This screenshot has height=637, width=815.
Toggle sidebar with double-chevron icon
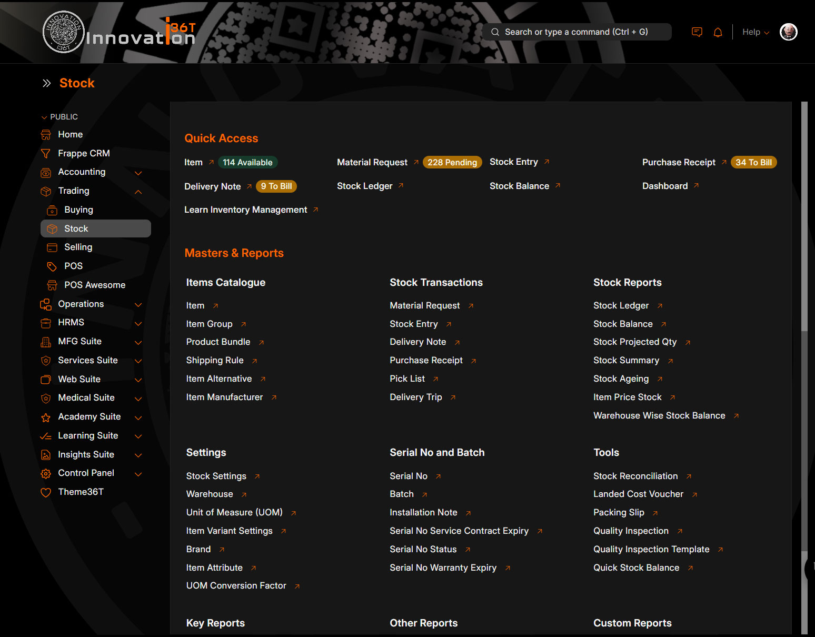47,83
